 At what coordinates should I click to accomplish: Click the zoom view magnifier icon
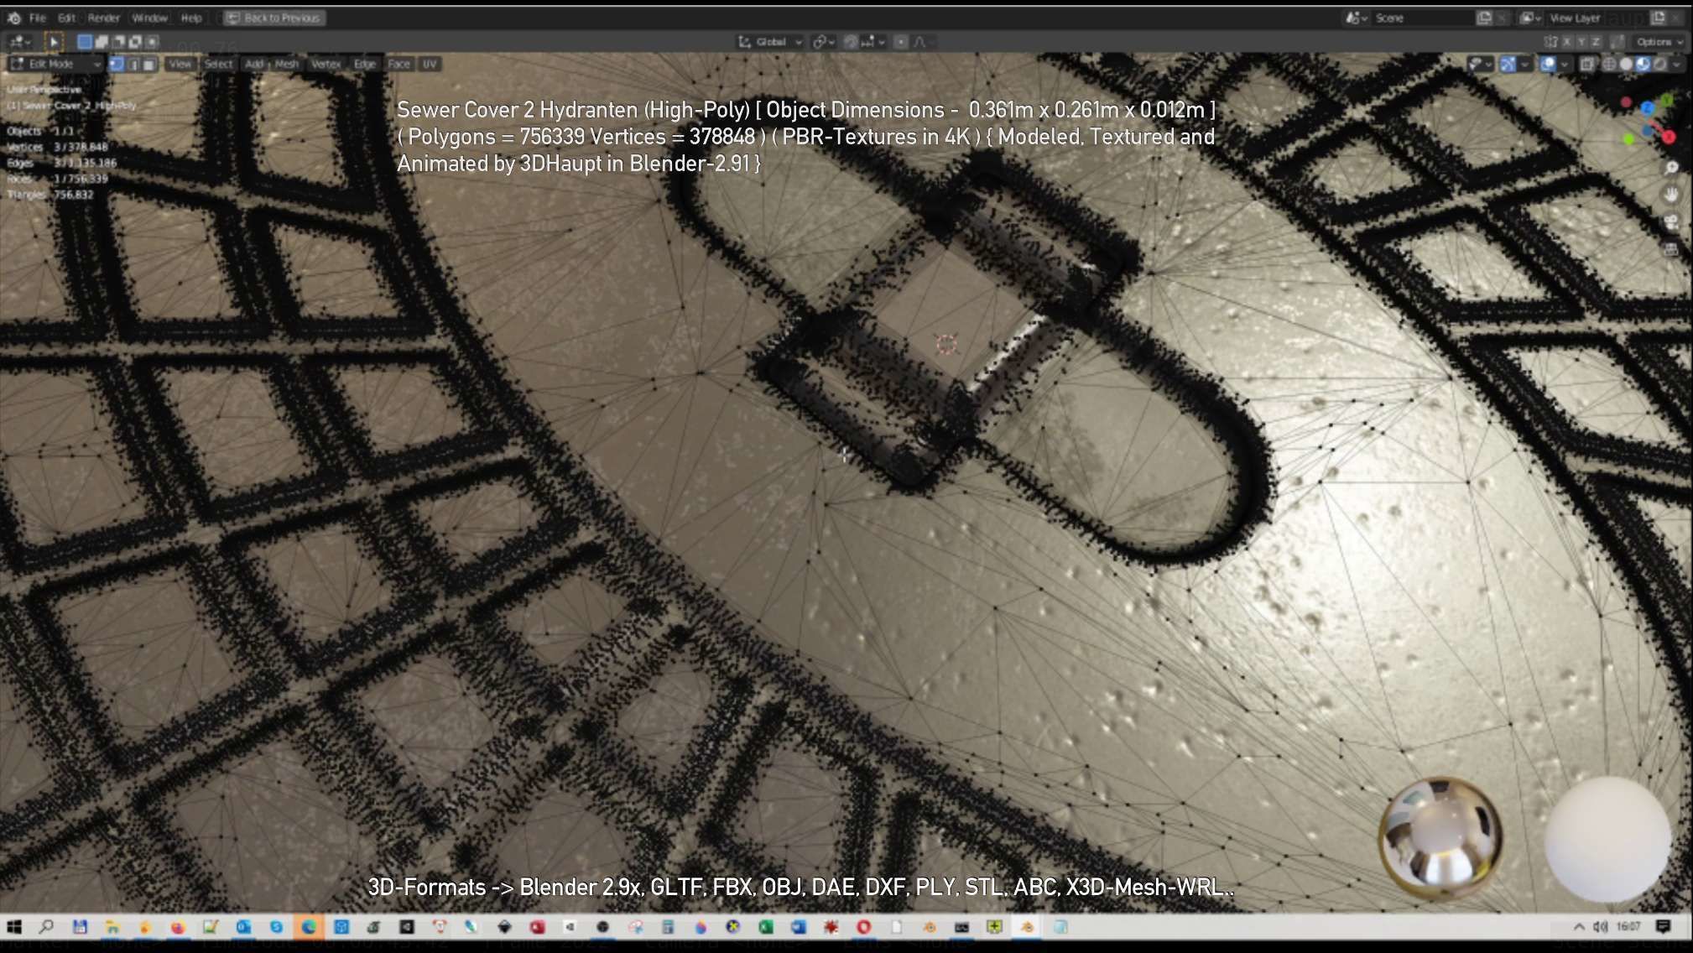click(x=1671, y=167)
